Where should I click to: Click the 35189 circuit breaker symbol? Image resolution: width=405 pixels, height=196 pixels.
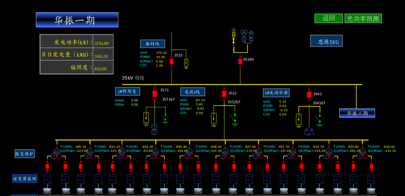240,61
